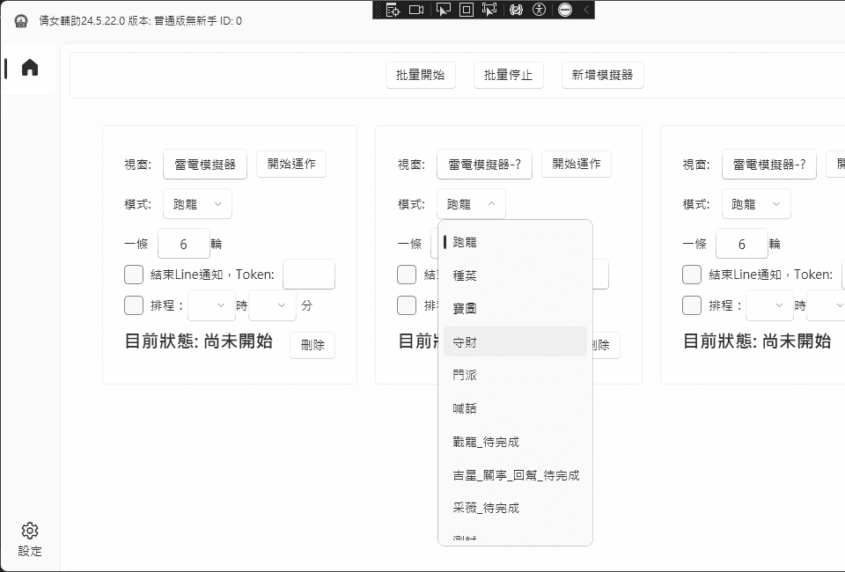Select the cursor pointer icon in the top toolbar

[444, 11]
